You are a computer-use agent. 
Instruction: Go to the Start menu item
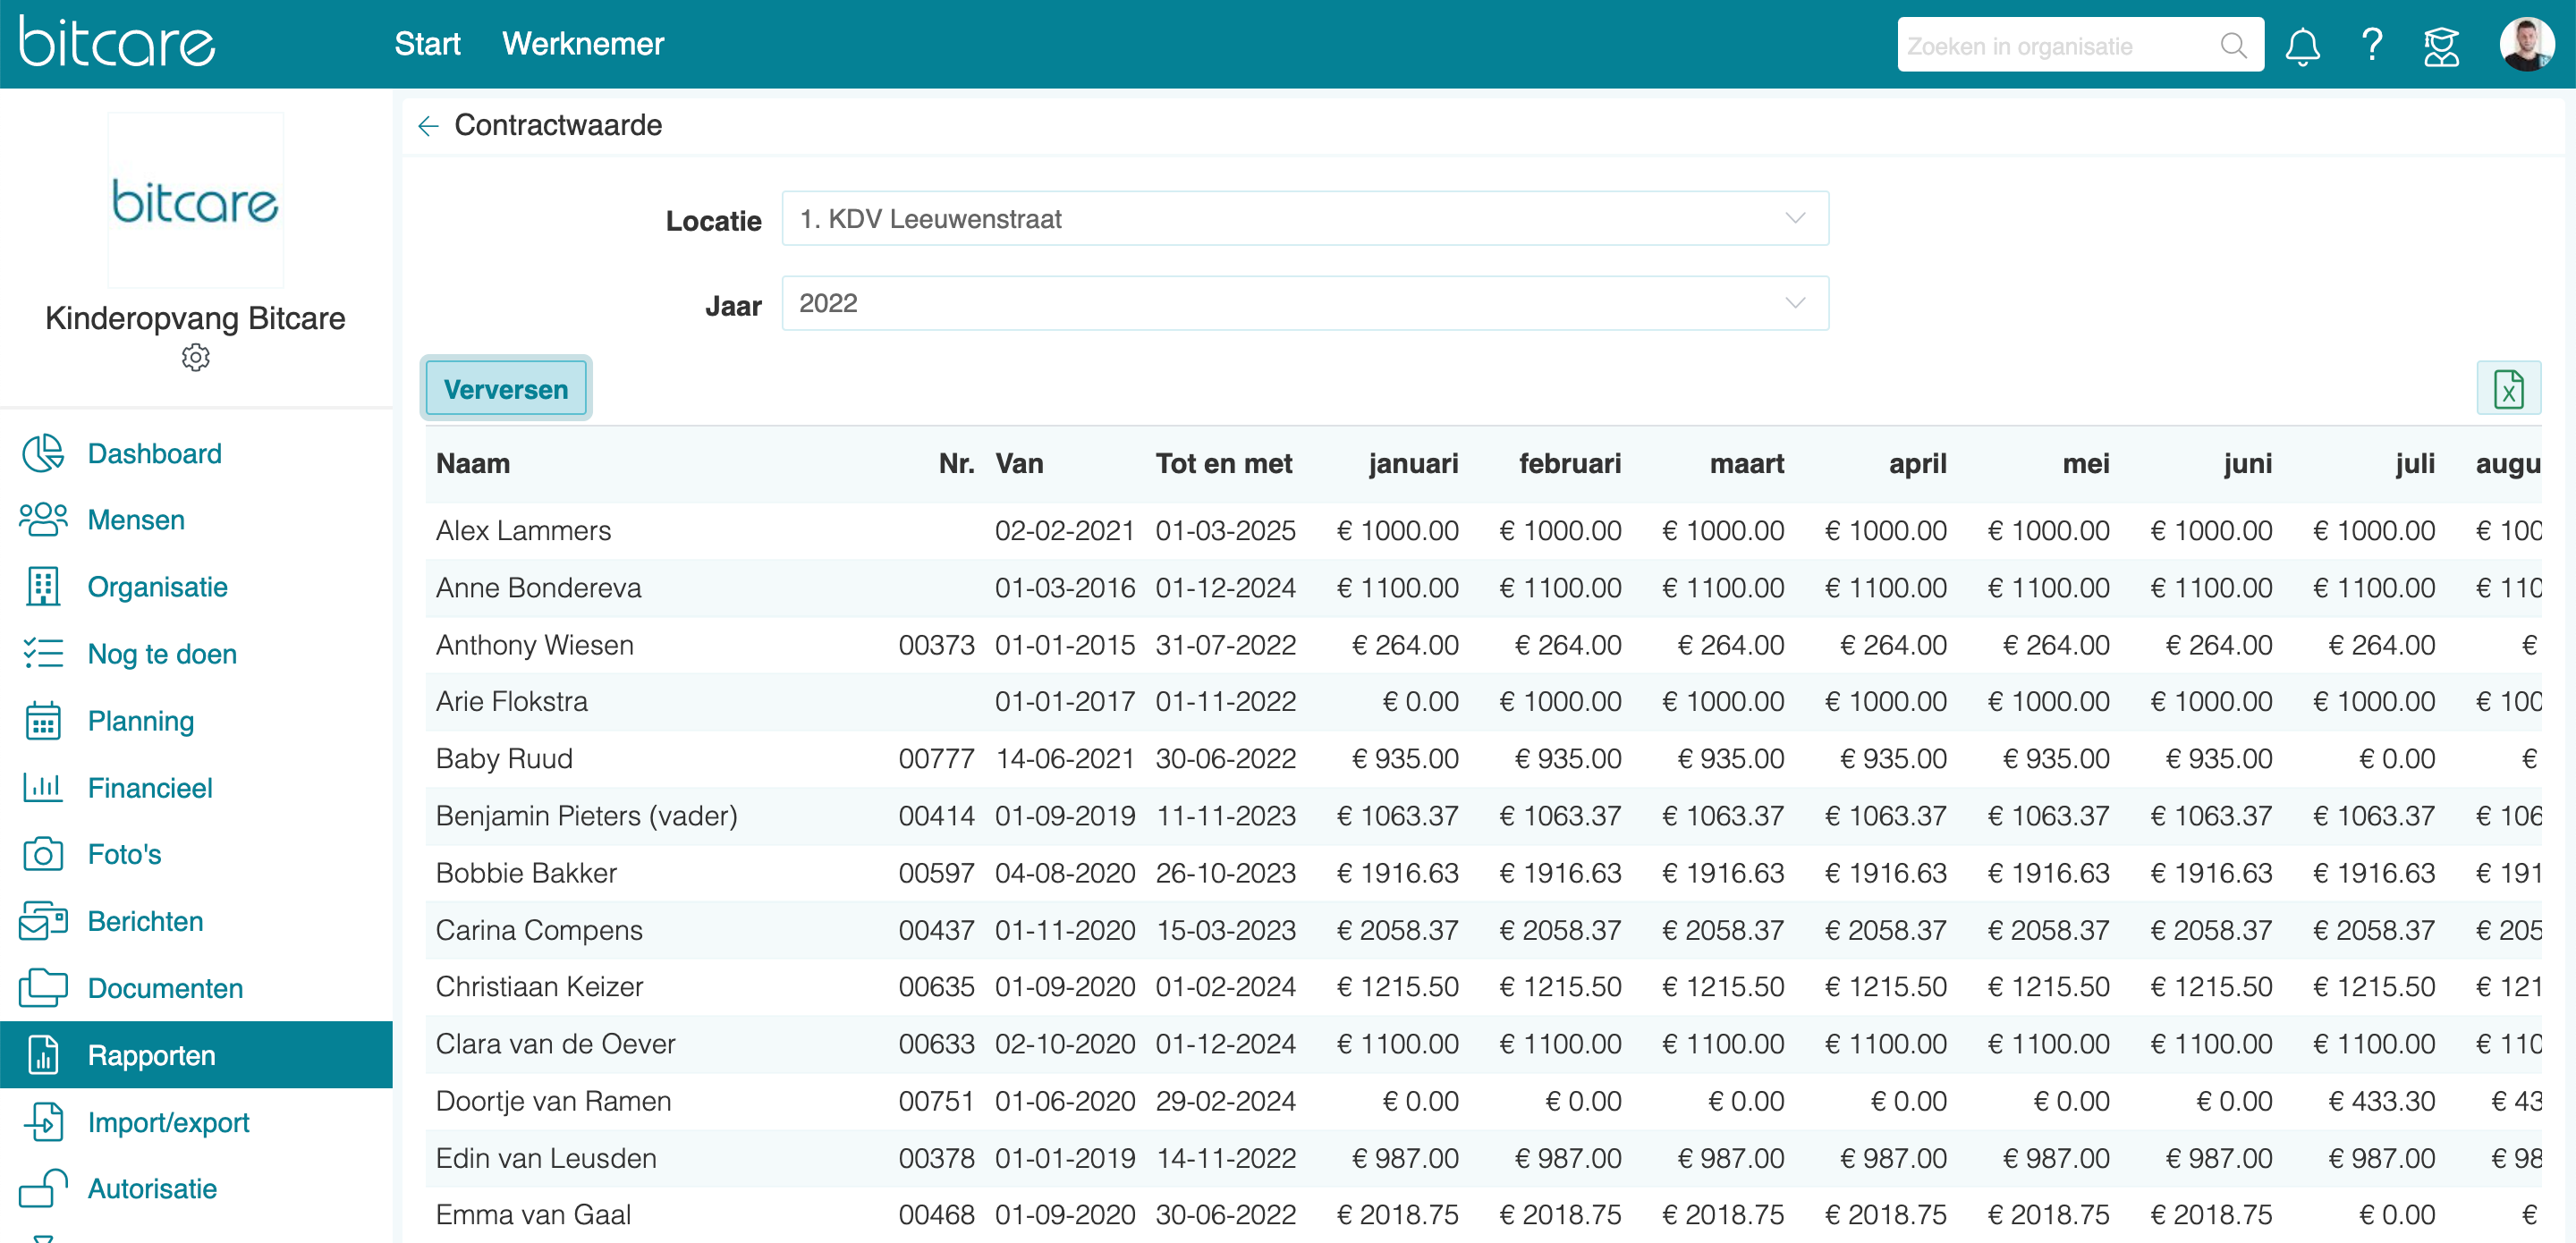coord(427,44)
